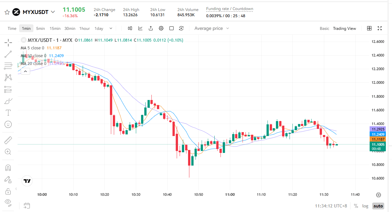Open the indicators chart icon in toolbar
Image resolution: width=392 pixels, height=212 pixels.
pyautogui.click(x=140, y=28)
